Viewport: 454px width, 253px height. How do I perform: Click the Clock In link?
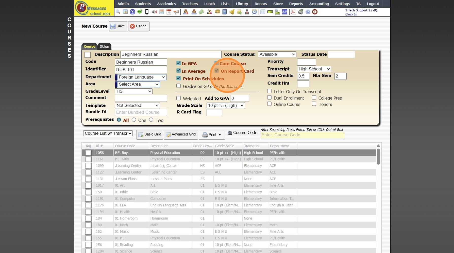(x=351, y=14)
